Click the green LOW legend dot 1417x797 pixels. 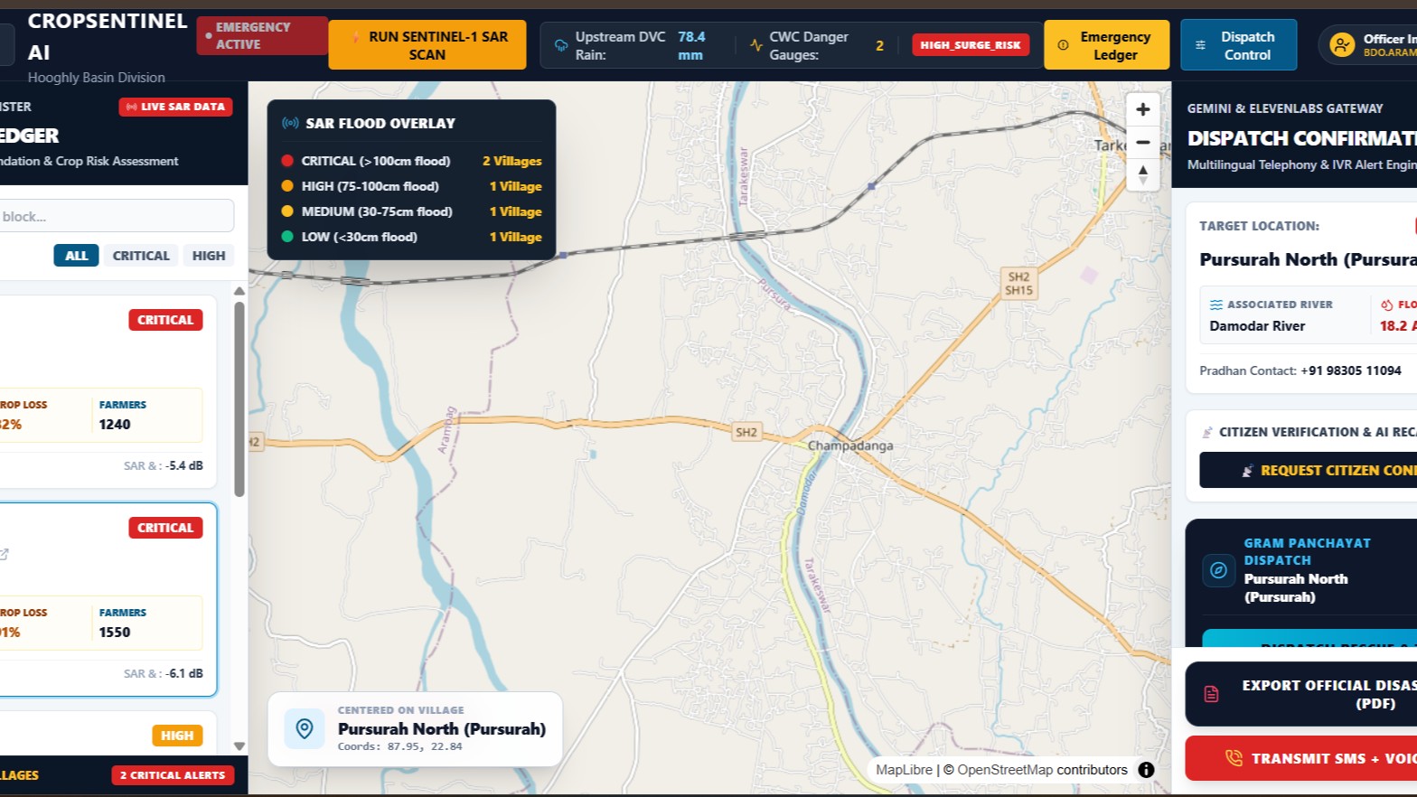pos(287,237)
